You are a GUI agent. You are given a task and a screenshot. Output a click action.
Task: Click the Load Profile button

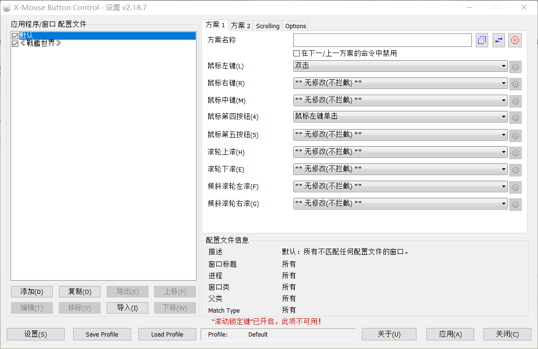click(167, 334)
